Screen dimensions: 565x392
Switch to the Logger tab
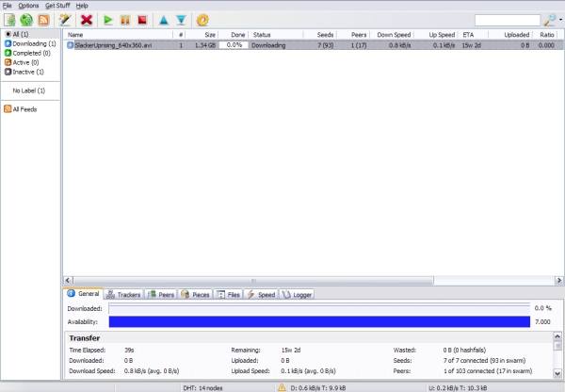[x=297, y=295]
